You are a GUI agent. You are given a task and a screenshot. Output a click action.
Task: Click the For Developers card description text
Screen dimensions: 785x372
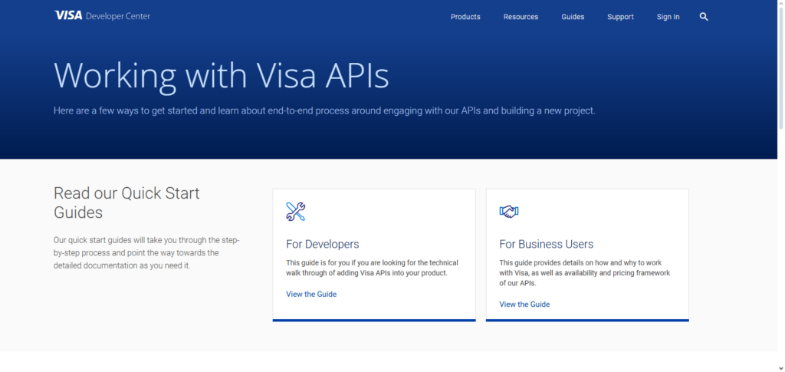pyautogui.click(x=372, y=268)
